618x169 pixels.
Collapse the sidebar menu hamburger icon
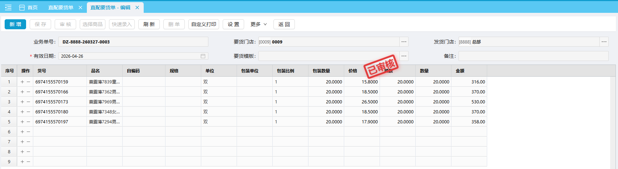point(8,7)
